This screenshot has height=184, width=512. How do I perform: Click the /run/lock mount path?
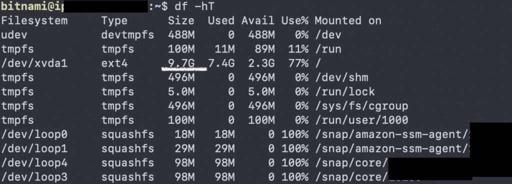(345, 91)
